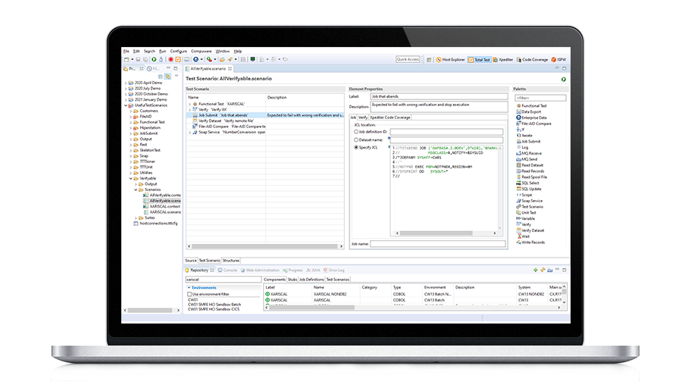The height and width of the screenshot is (391, 682).
Task: Switch to the Xpediter Code Coverage tab
Action: (x=389, y=117)
